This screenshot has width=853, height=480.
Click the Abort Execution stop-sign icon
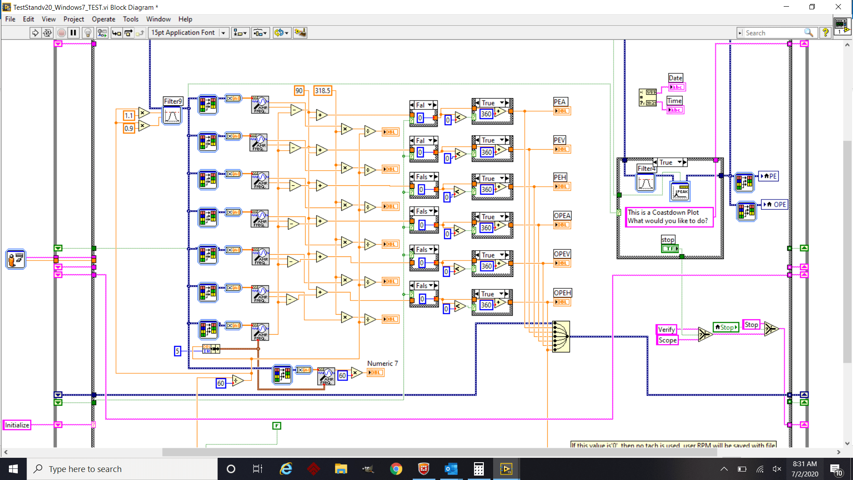(61, 32)
